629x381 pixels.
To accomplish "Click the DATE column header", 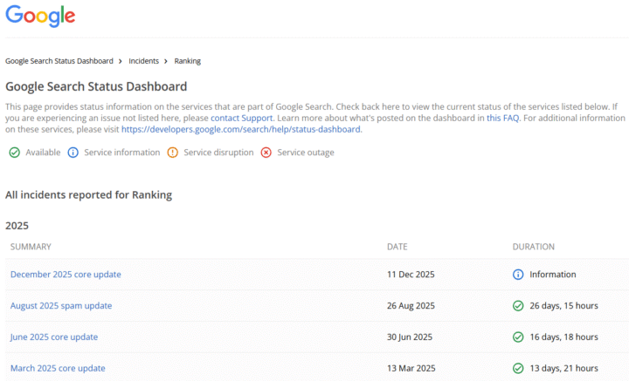I will tap(397, 247).
